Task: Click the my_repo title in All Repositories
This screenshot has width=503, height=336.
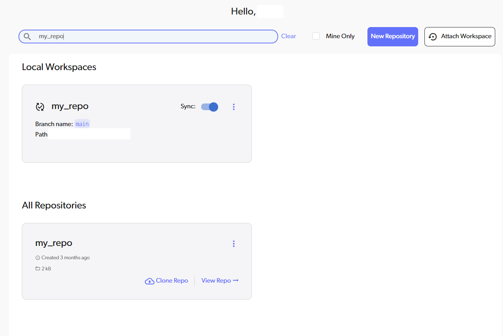Action: click(x=54, y=243)
